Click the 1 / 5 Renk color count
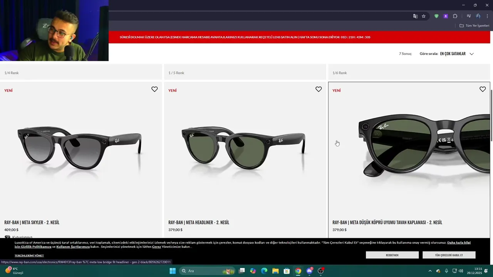The width and height of the screenshot is (493, 277). pos(176,73)
